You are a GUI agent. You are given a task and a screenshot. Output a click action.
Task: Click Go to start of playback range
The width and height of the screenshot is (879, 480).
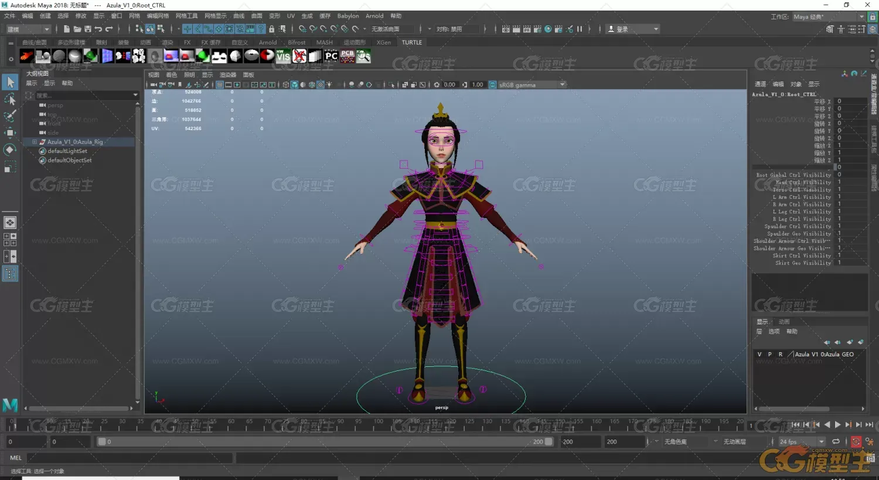click(795, 424)
